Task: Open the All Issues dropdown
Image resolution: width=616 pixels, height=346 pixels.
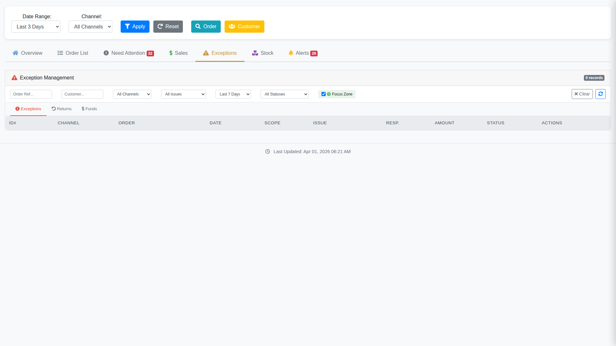Action: click(183, 94)
